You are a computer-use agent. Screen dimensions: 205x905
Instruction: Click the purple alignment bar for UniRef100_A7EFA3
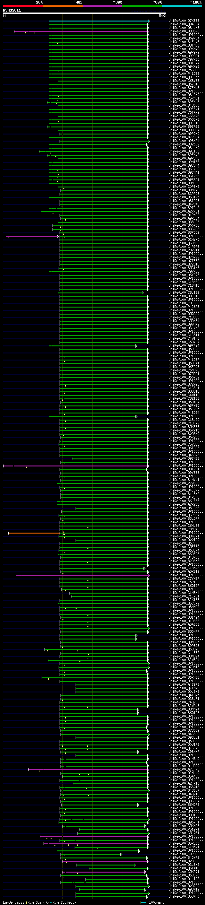(89, 770)
